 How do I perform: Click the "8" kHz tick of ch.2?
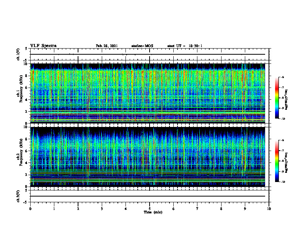[x=27, y=139]
